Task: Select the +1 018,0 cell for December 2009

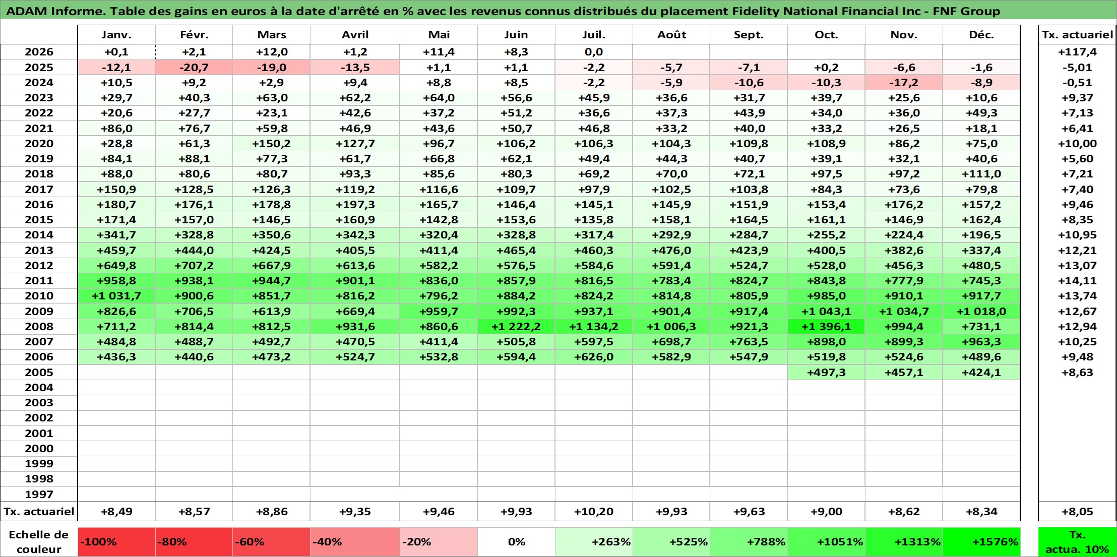Action: pos(981,312)
